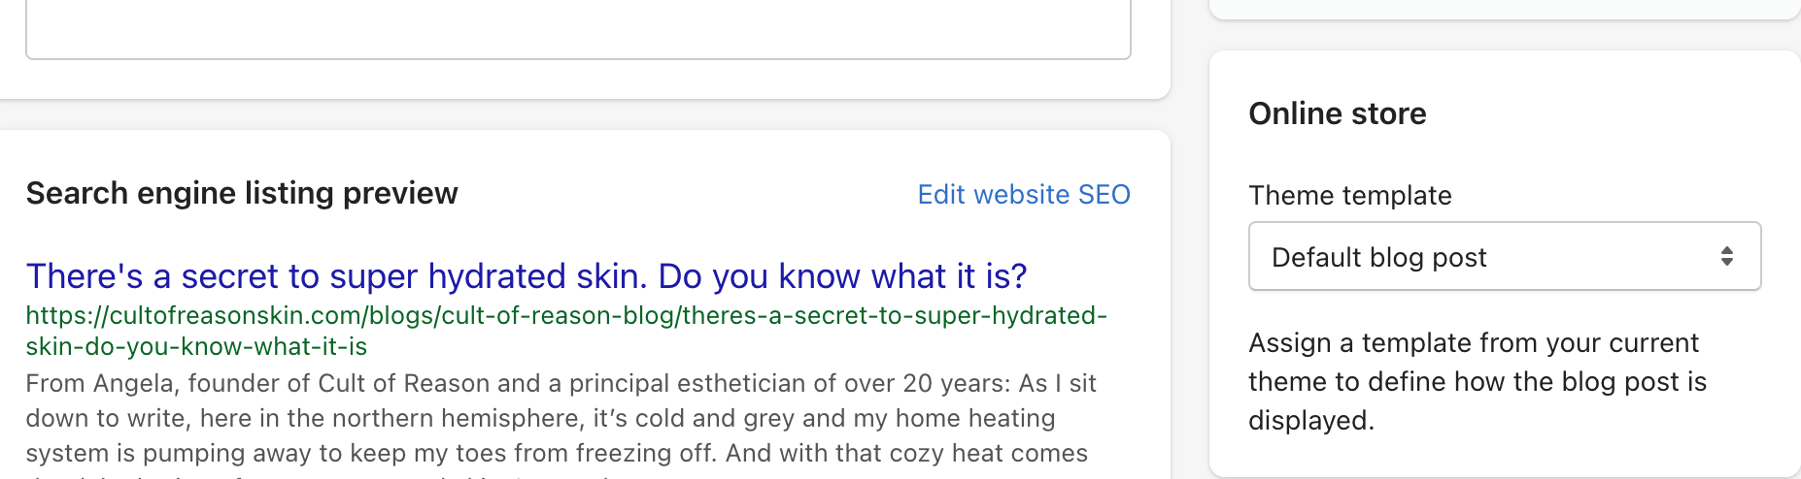Click the 'From Angela, founder' description line
Image resolution: width=1801 pixels, height=479 pixels.
pos(561,384)
